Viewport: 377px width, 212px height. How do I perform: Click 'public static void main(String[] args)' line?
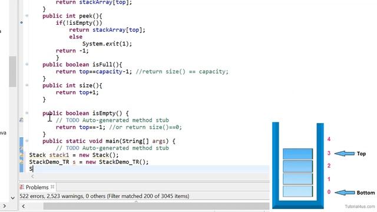pyautogui.click(x=109, y=141)
